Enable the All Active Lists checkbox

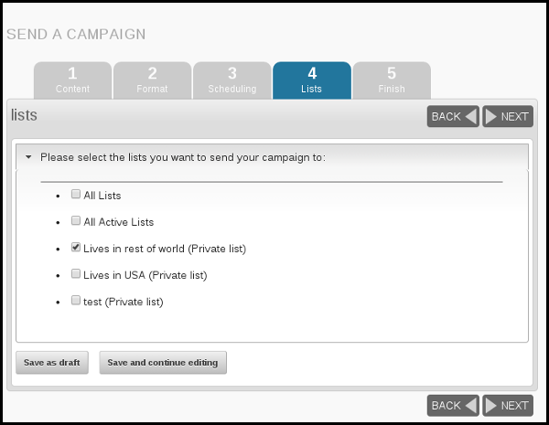coord(76,220)
